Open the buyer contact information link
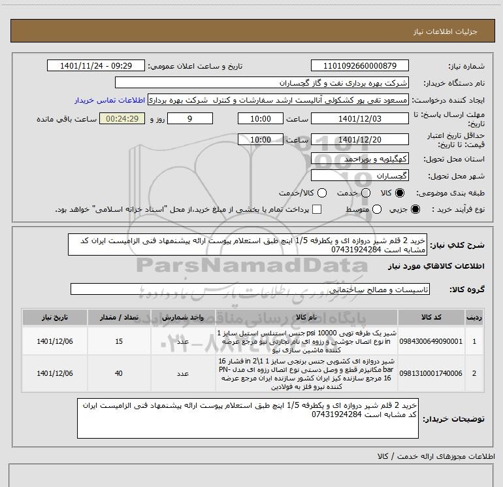 110,100
